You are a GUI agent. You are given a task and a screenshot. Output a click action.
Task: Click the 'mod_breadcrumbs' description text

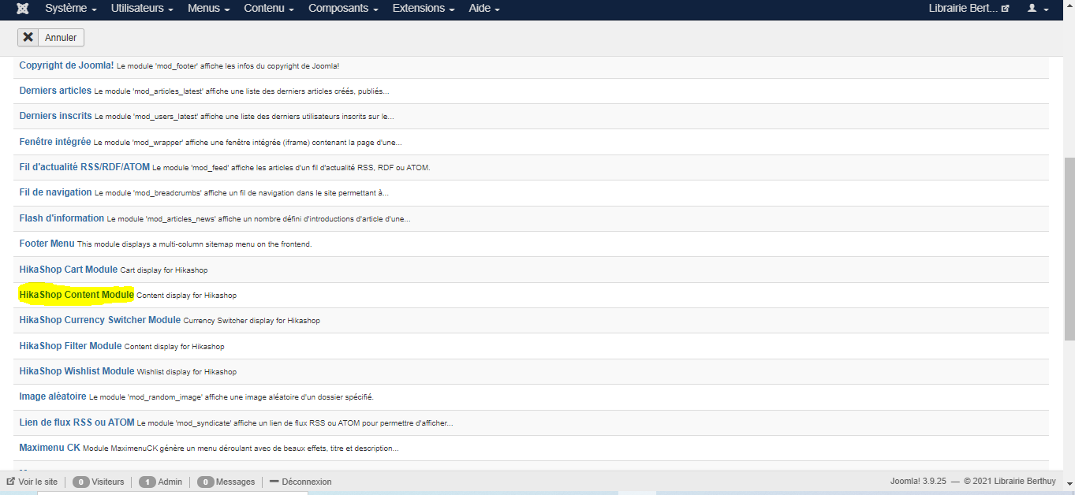(x=241, y=193)
